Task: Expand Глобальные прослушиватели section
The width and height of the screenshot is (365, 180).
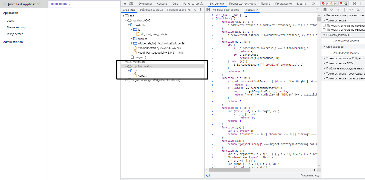Action: point(343,68)
